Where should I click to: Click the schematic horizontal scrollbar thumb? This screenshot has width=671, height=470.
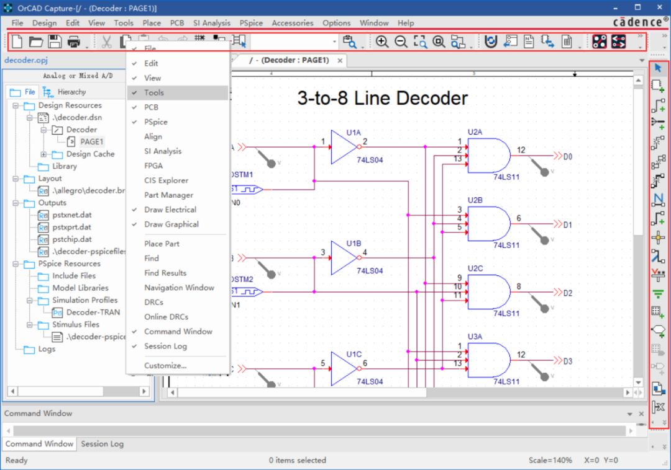pos(303,392)
